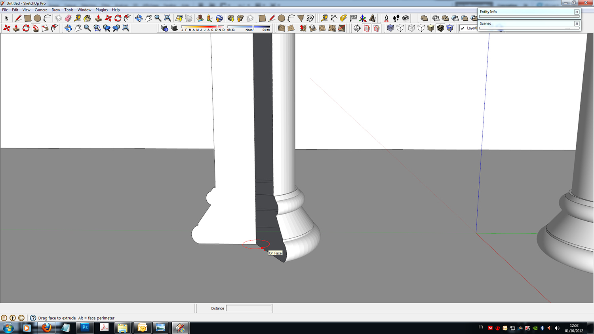Select the 3D Text tool

tap(372, 18)
